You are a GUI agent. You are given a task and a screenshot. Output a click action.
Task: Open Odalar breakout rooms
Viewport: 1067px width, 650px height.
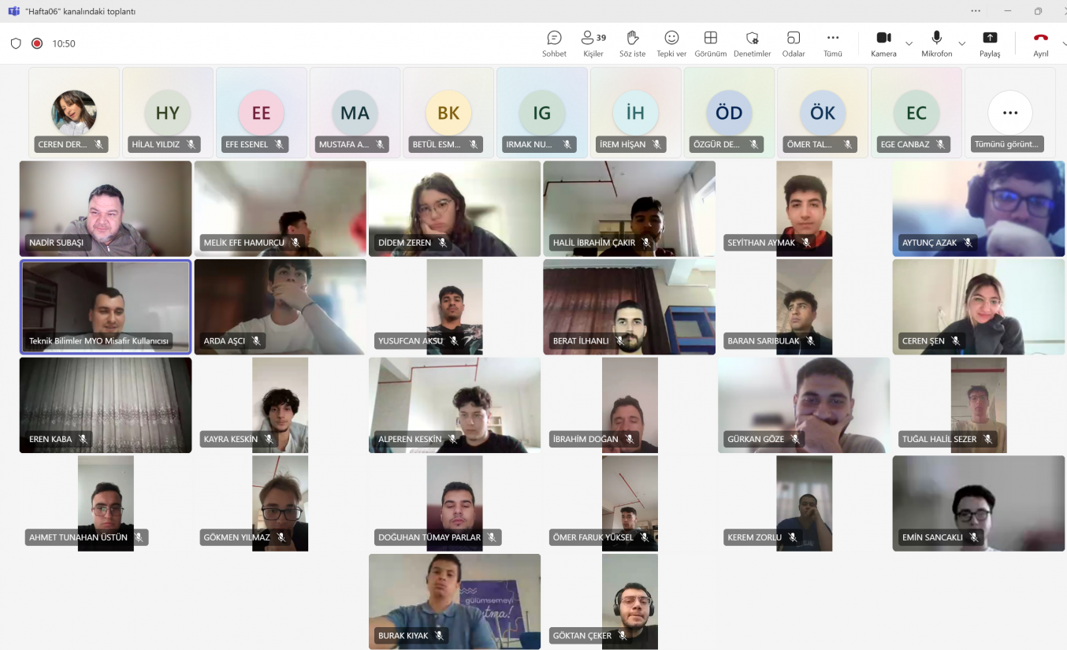tap(794, 43)
